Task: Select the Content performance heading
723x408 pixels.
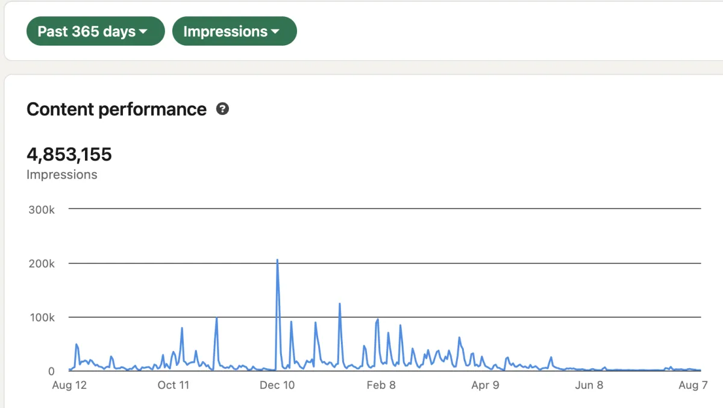Action: point(117,110)
